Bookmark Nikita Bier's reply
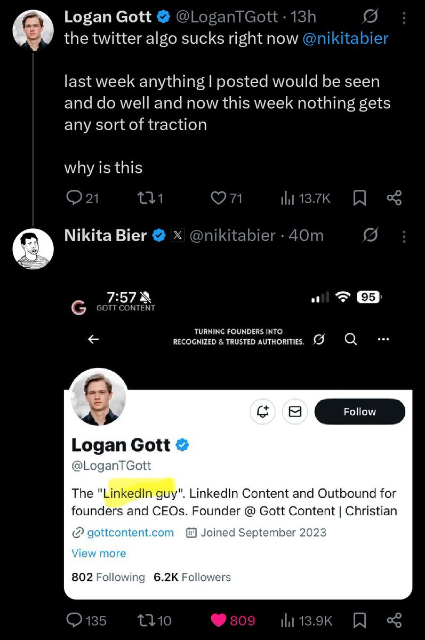The width and height of the screenshot is (425, 640). (x=360, y=620)
